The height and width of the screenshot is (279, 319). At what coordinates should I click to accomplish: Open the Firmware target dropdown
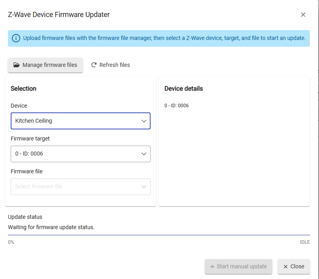pyautogui.click(x=80, y=154)
